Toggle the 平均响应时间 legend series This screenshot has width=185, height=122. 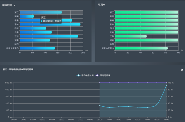85,75
